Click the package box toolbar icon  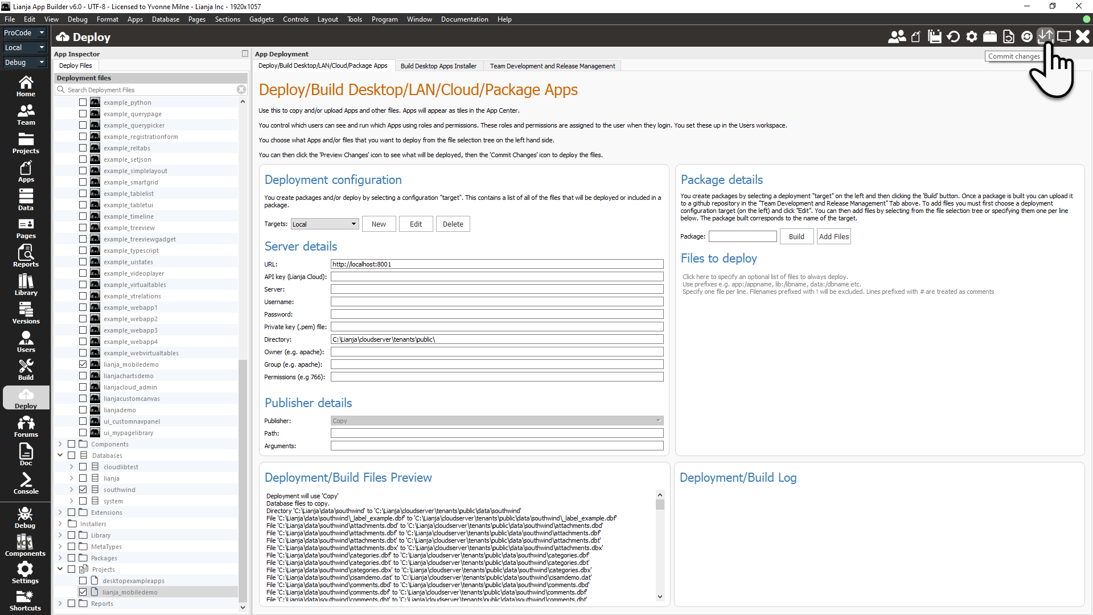point(990,37)
